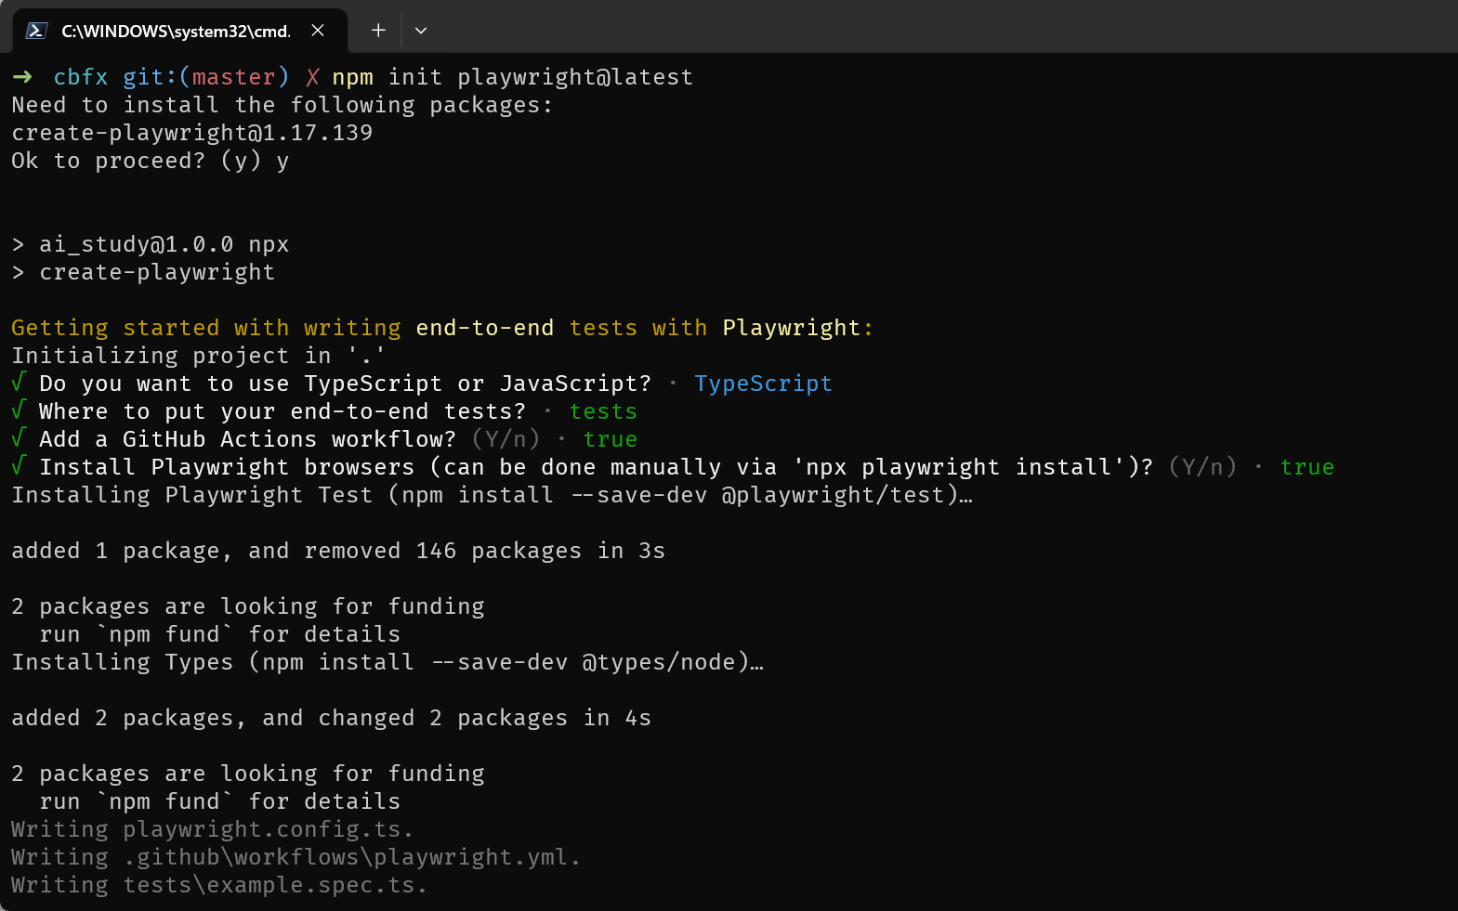Click checkmark beside TypeScript or JavaScript question
Screen dimensions: 1458x911
pyautogui.click(x=19, y=383)
